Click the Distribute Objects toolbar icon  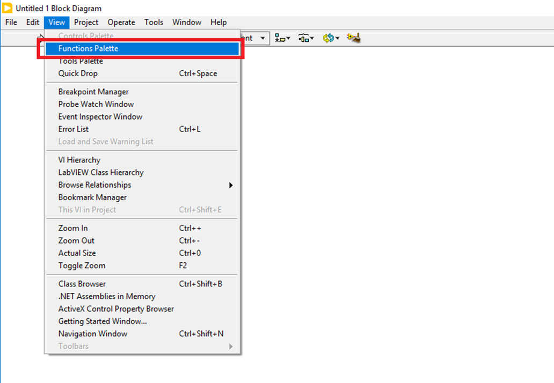[x=305, y=38]
